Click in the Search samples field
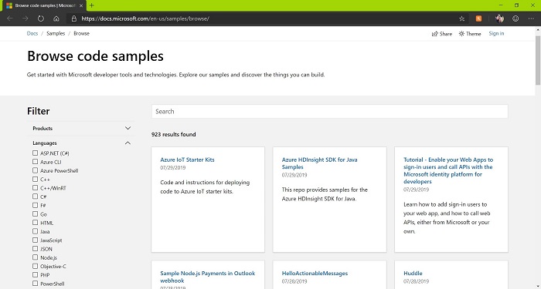 coord(329,112)
